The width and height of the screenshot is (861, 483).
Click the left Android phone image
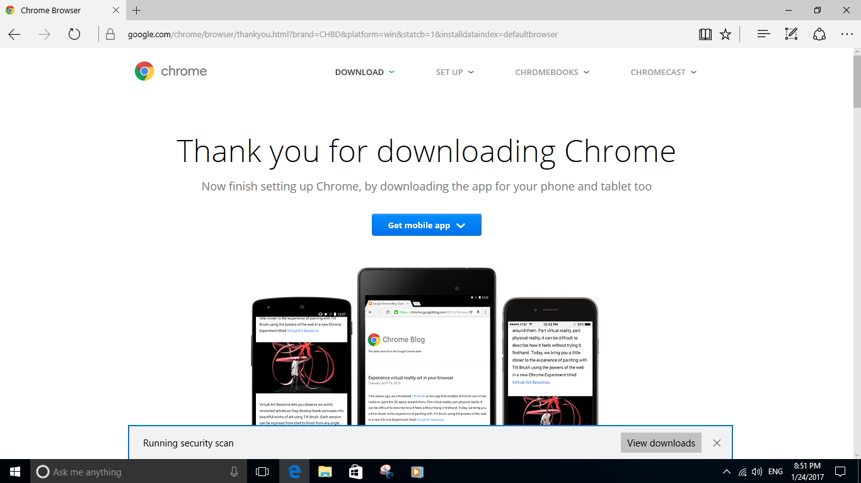click(301, 361)
